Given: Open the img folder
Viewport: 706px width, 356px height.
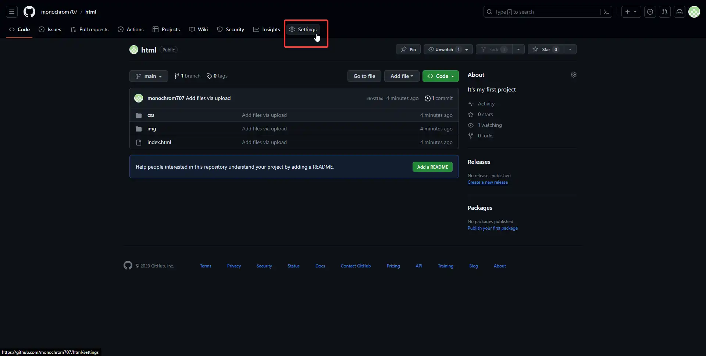Looking at the screenshot, I should point(152,129).
